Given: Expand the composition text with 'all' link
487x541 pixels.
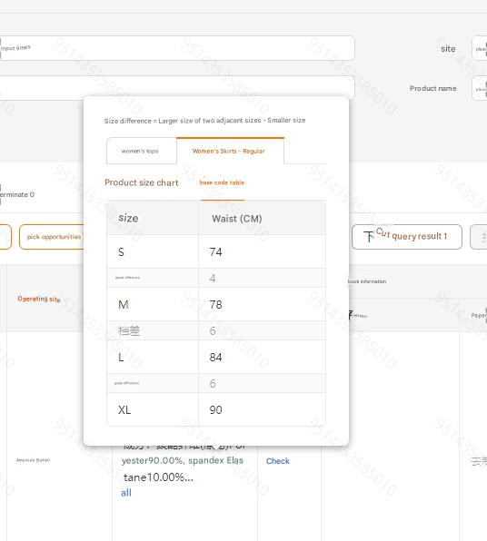Looking at the screenshot, I should pos(126,493).
